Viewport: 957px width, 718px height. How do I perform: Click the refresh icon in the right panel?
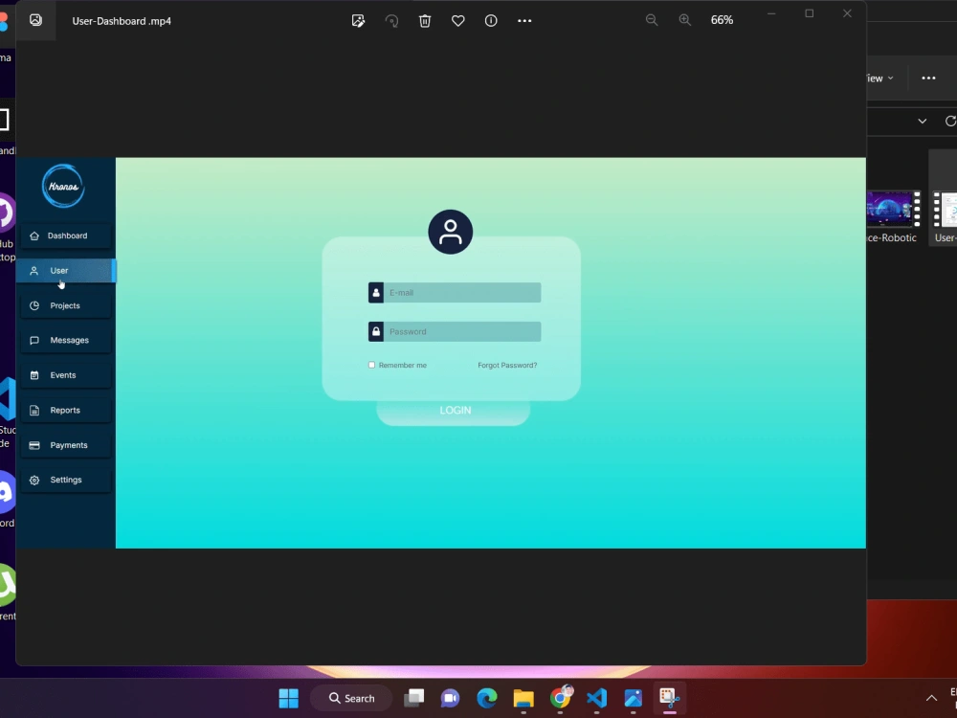(x=949, y=121)
